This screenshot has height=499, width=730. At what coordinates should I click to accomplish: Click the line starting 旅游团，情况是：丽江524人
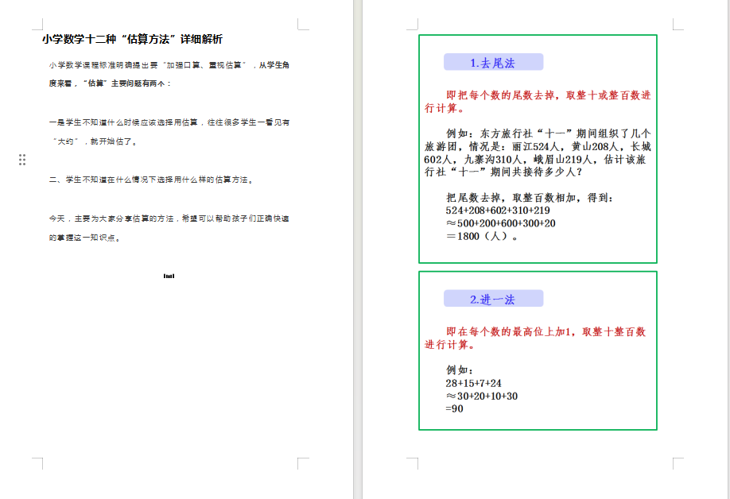click(x=538, y=146)
